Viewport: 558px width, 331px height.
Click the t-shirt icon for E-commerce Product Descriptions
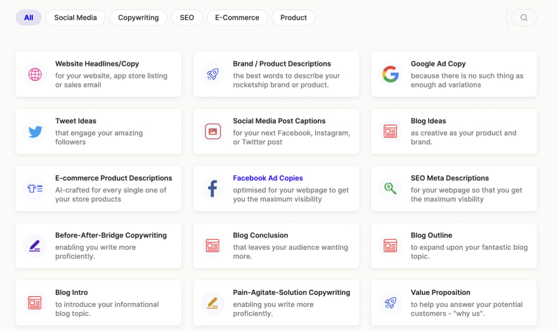[35, 189]
